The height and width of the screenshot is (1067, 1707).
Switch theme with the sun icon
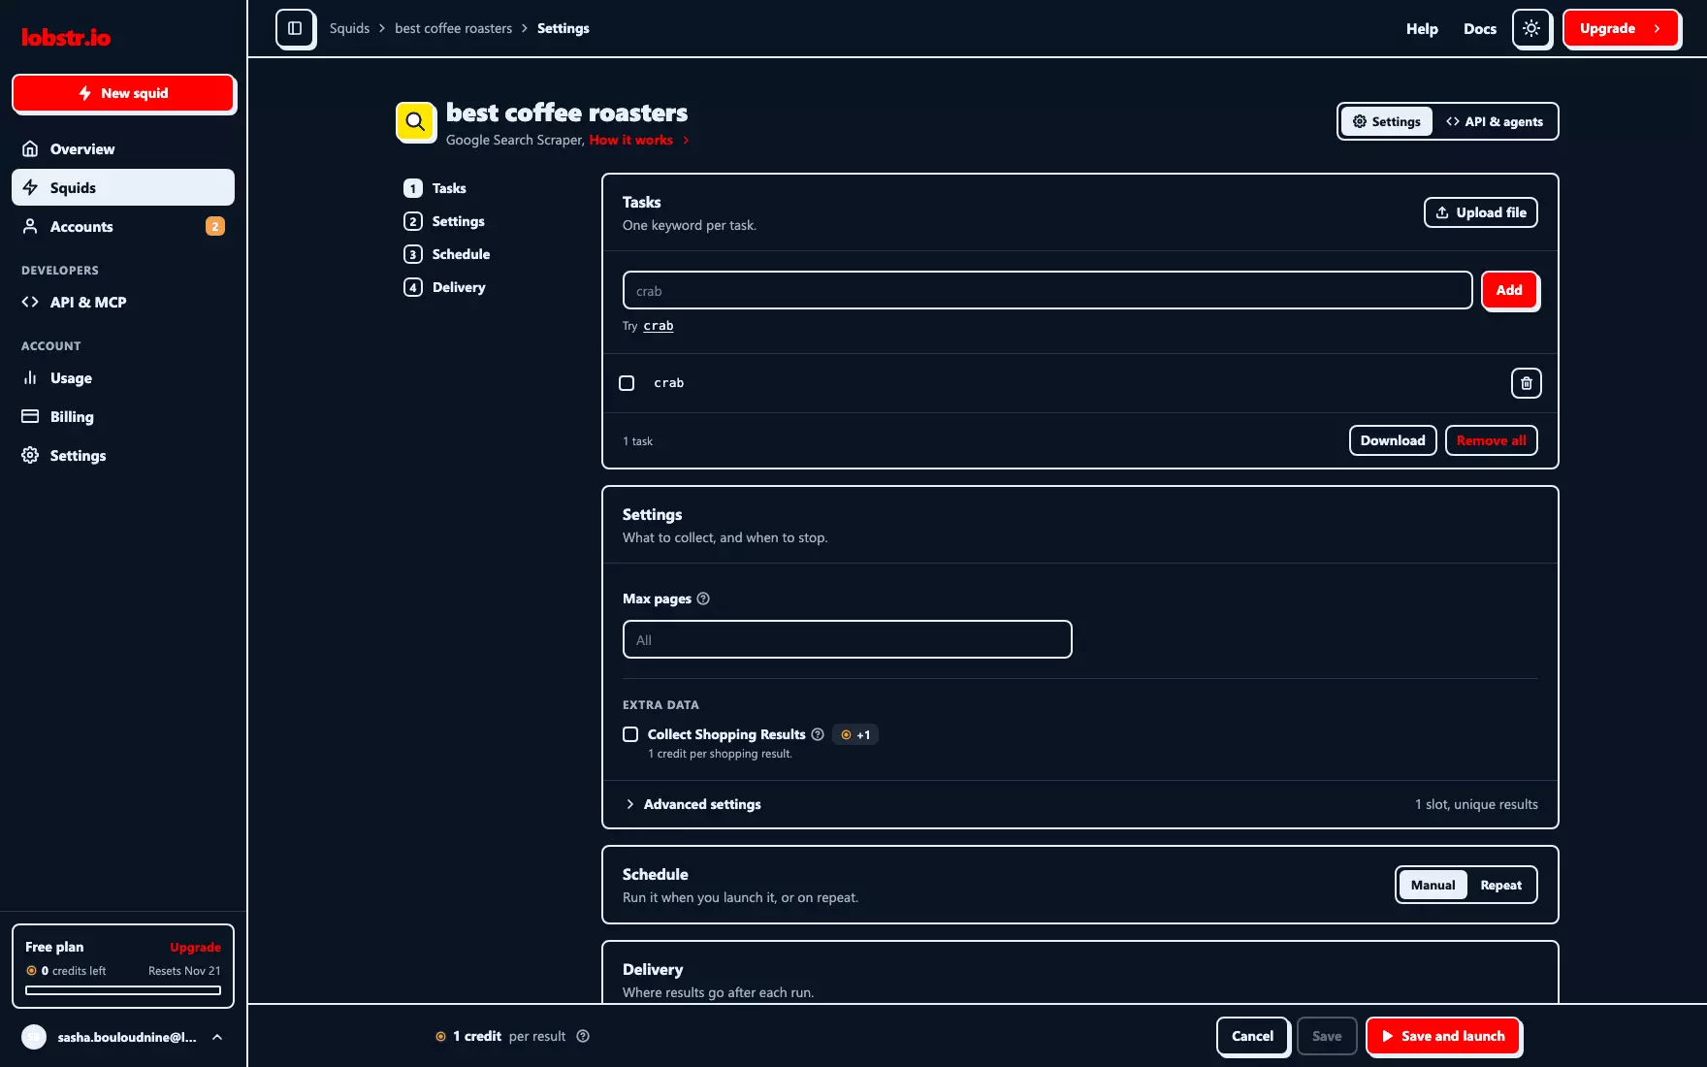pos(1531,28)
